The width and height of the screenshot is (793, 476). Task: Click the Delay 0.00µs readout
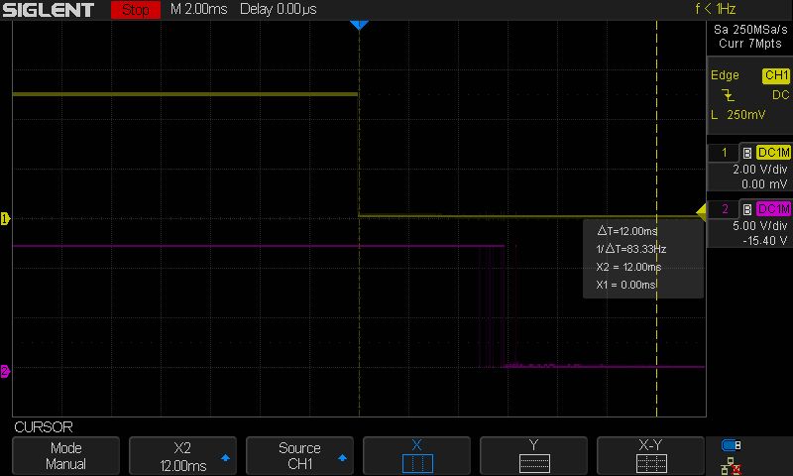point(279,9)
